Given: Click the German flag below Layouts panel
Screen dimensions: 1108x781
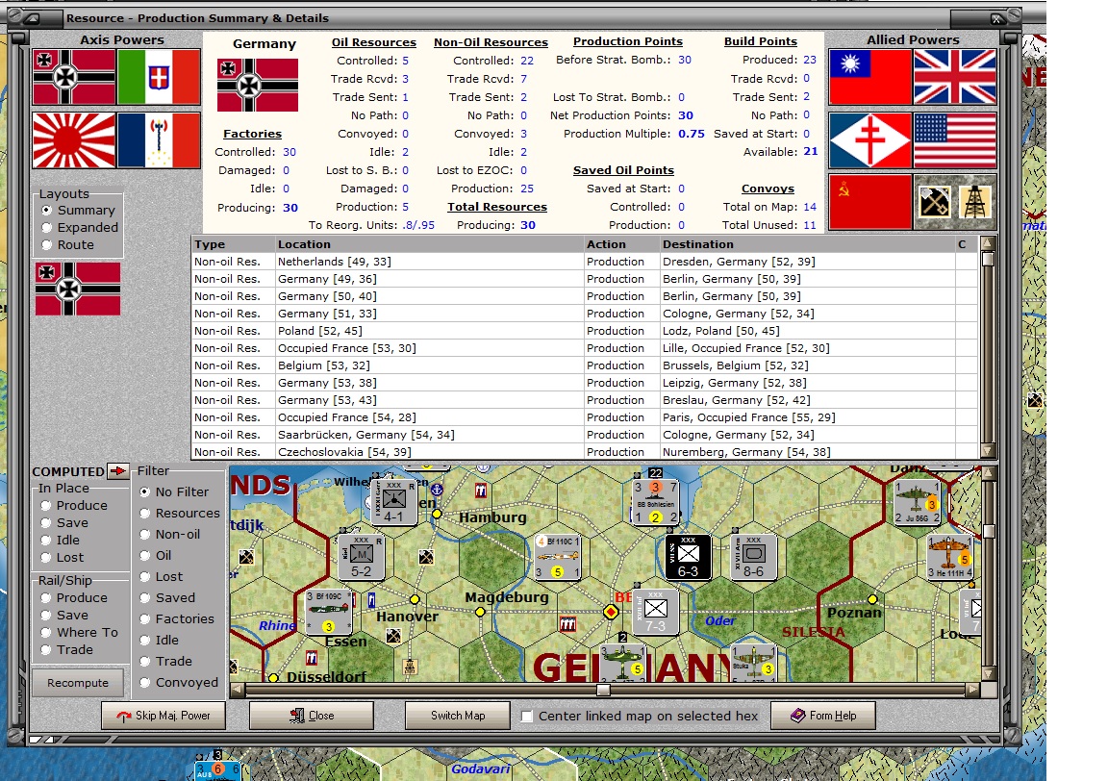Looking at the screenshot, I should (78, 290).
